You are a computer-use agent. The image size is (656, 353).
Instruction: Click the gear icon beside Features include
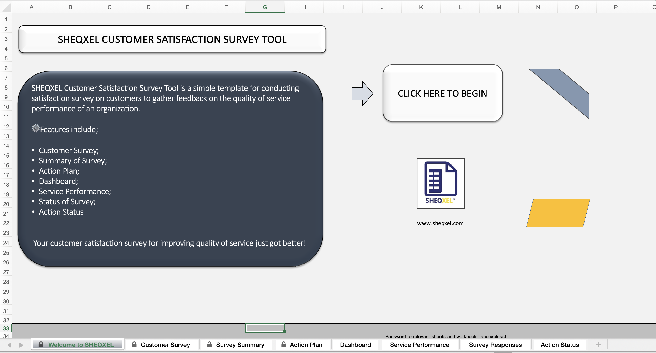pyautogui.click(x=36, y=128)
